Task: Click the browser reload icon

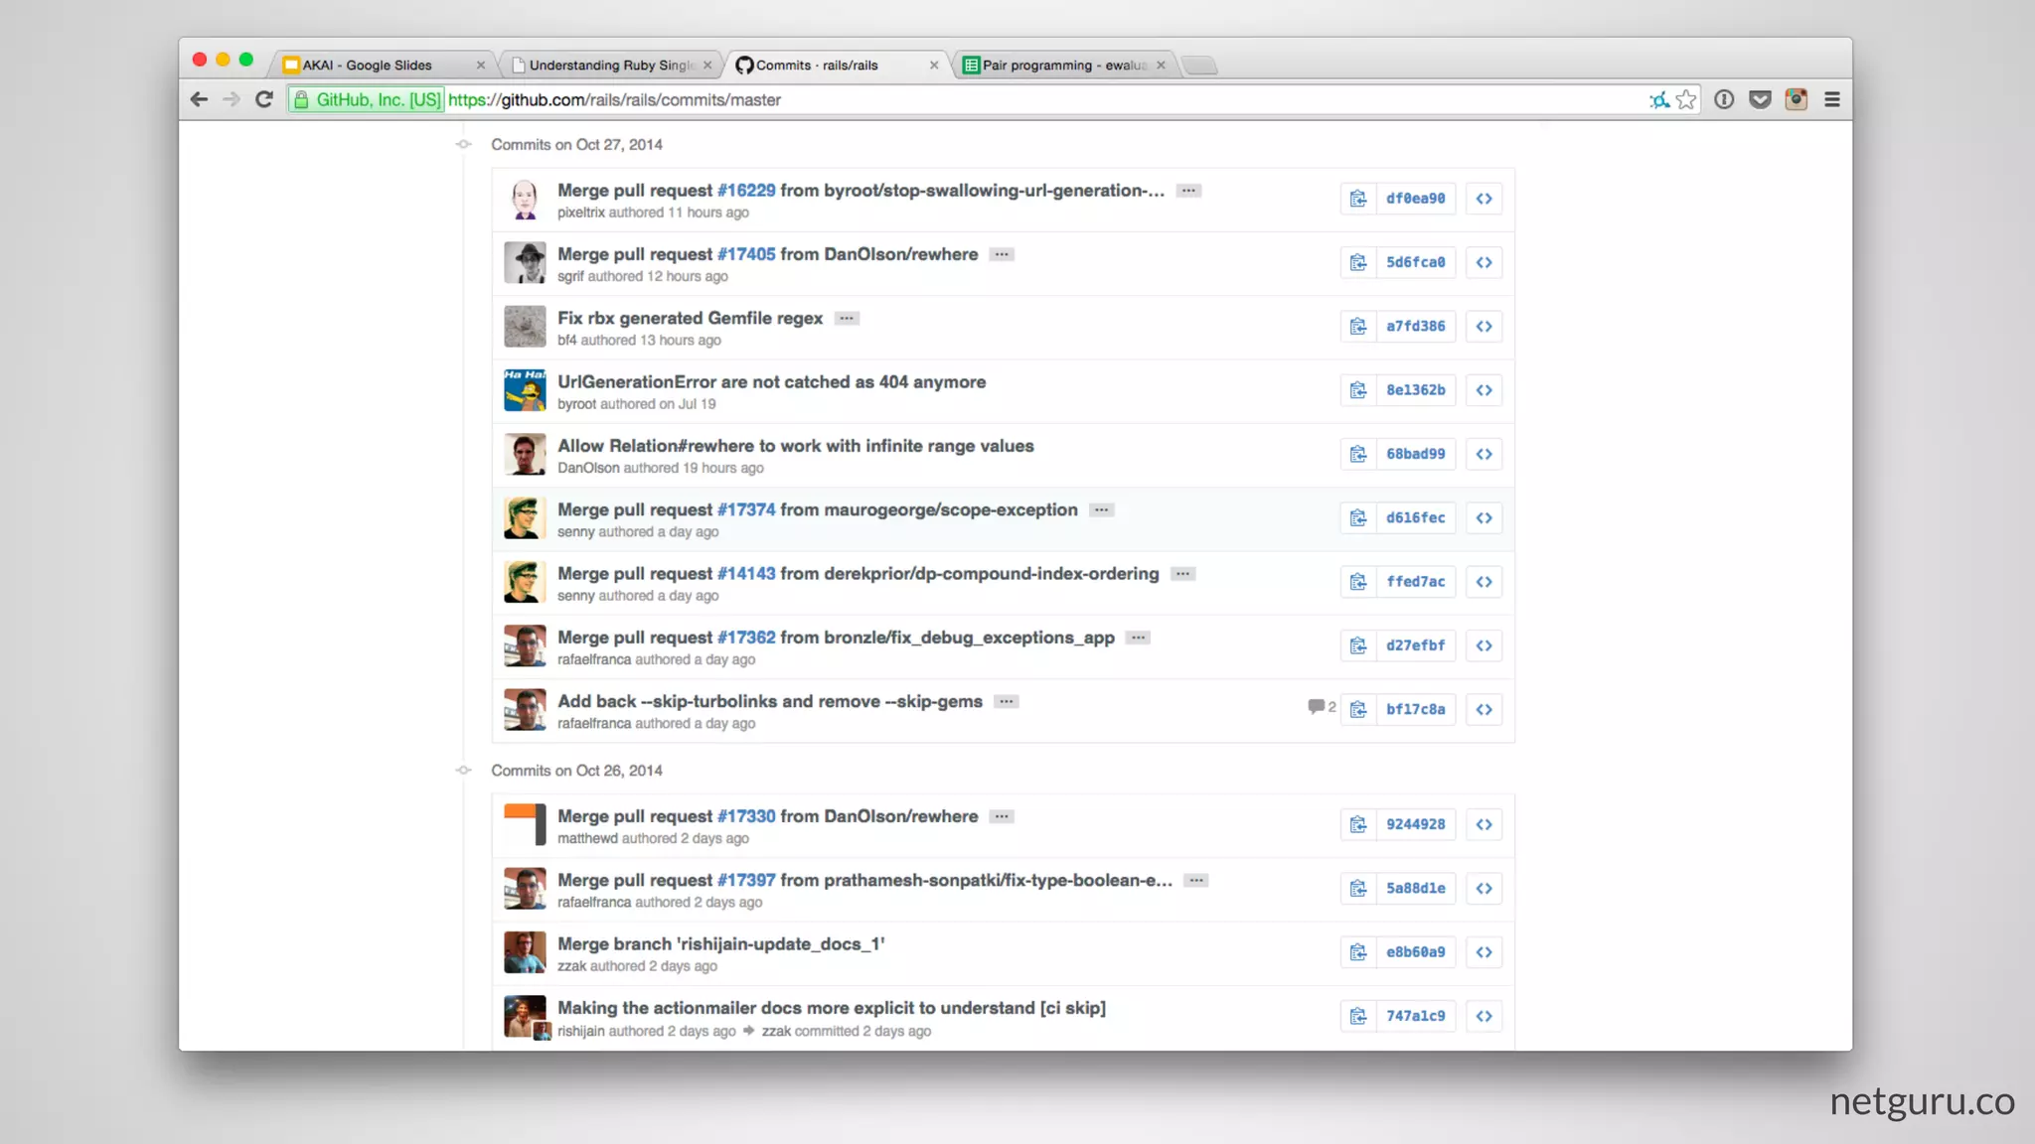Action: point(263,99)
